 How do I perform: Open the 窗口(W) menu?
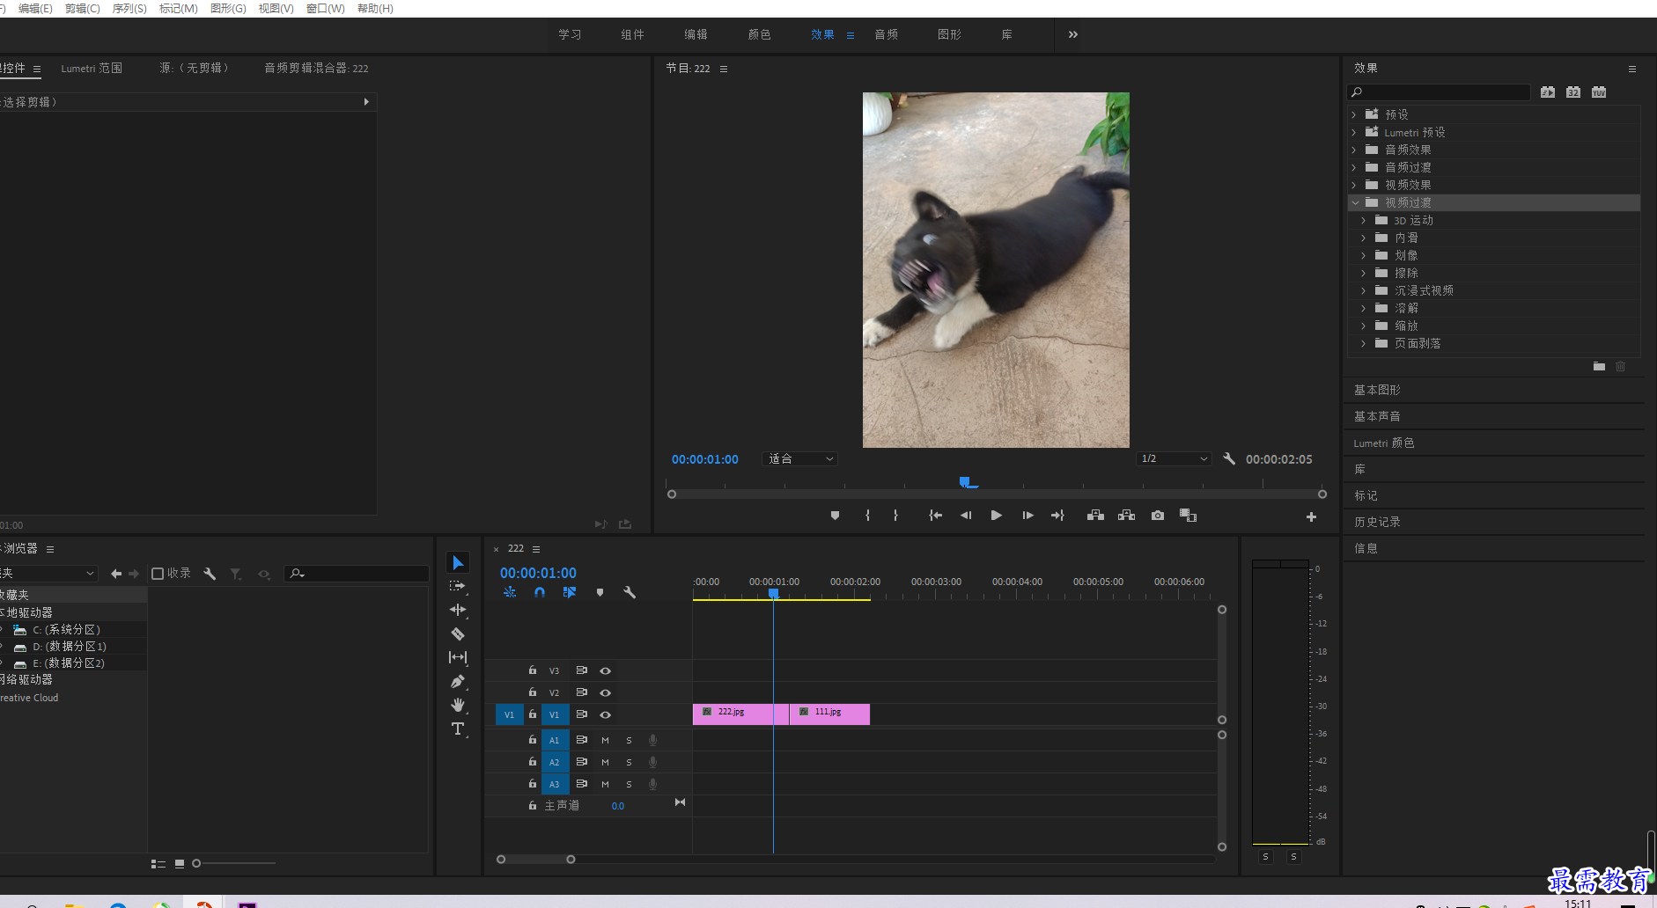(325, 8)
